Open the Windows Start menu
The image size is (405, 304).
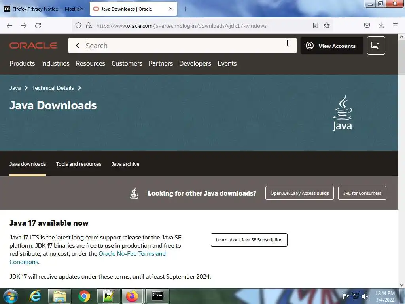pos(10,296)
